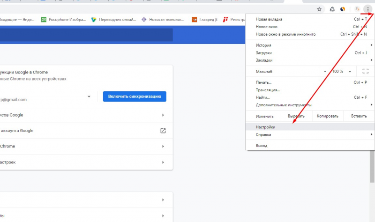Expand Дополнительные инструменты submenu

click(310, 104)
